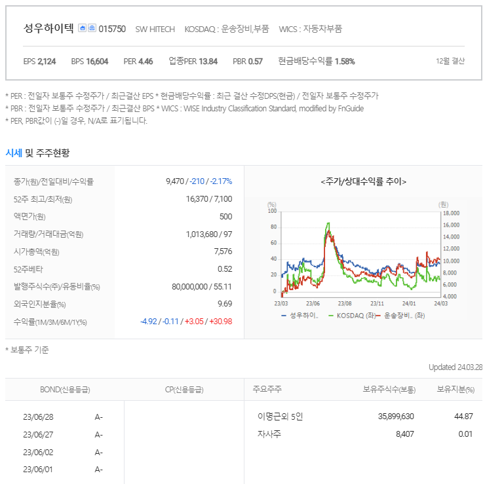The width and height of the screenshot is (485, 484).
Task: Click the 23/06/28 bond rating date
Action: [x=38, y=417]
